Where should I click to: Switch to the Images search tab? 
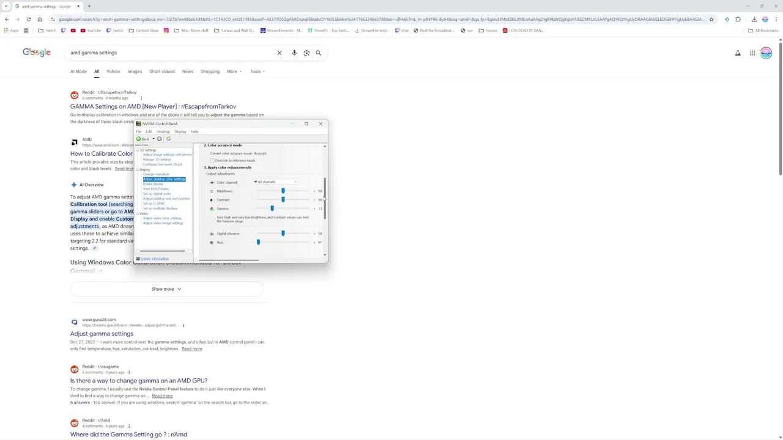(x=135, y=71)
